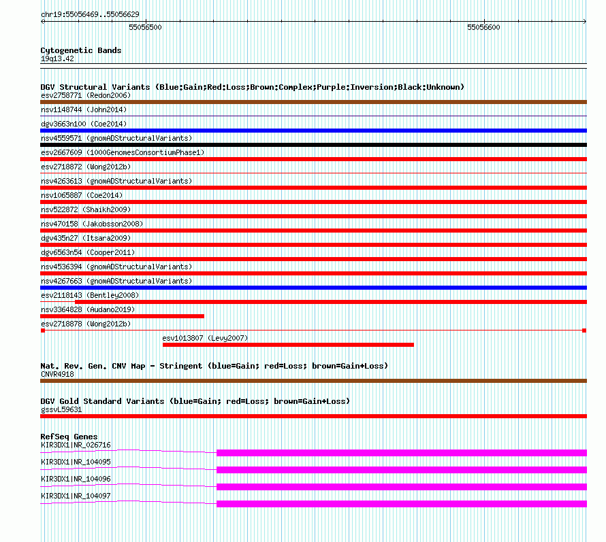The width and height of the screenshot is (606, 542).
Task: Select nsv522872 (Shaikh2009) variant label
Action: (x=86, y=209)
